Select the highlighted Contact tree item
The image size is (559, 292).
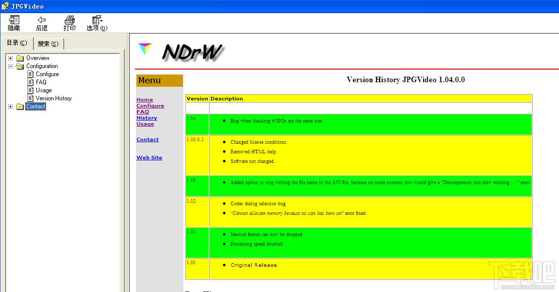[x=36, y=106]
